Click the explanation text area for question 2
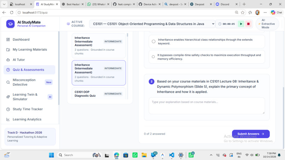 click(x=207, y=106)
